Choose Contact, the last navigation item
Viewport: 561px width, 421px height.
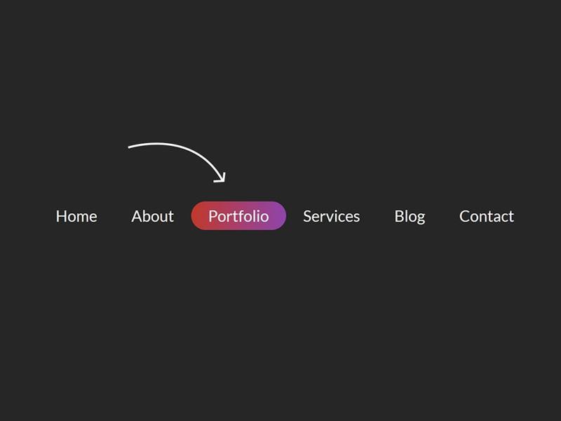coord(486,216)
